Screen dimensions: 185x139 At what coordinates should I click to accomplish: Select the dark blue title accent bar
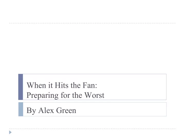[21, 87]
